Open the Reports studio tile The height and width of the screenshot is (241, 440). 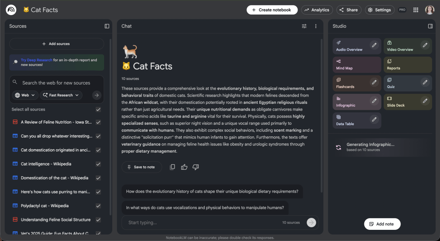tap(407, 65)
